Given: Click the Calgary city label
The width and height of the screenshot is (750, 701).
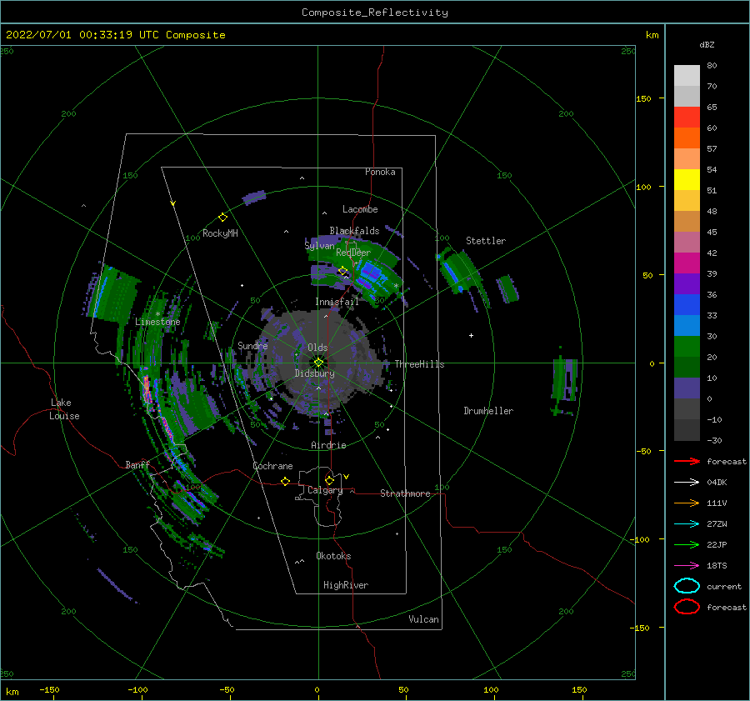Looking at the screenshot, I should [x=325, y=490].
